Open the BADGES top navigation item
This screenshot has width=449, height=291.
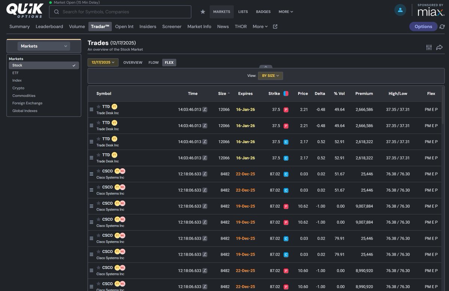point(263,12)
